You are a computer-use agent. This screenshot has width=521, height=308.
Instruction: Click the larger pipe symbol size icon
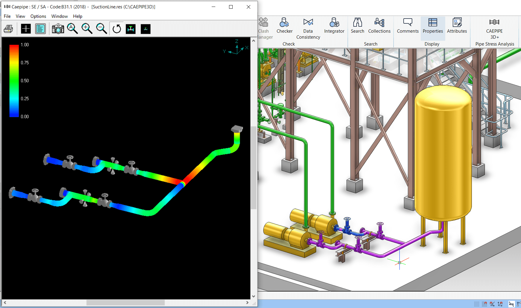131,29
